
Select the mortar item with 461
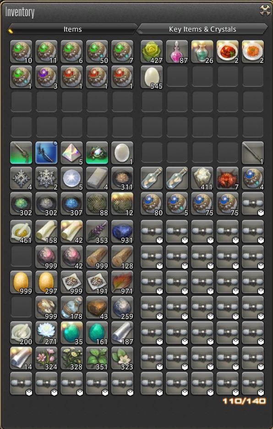21,231
